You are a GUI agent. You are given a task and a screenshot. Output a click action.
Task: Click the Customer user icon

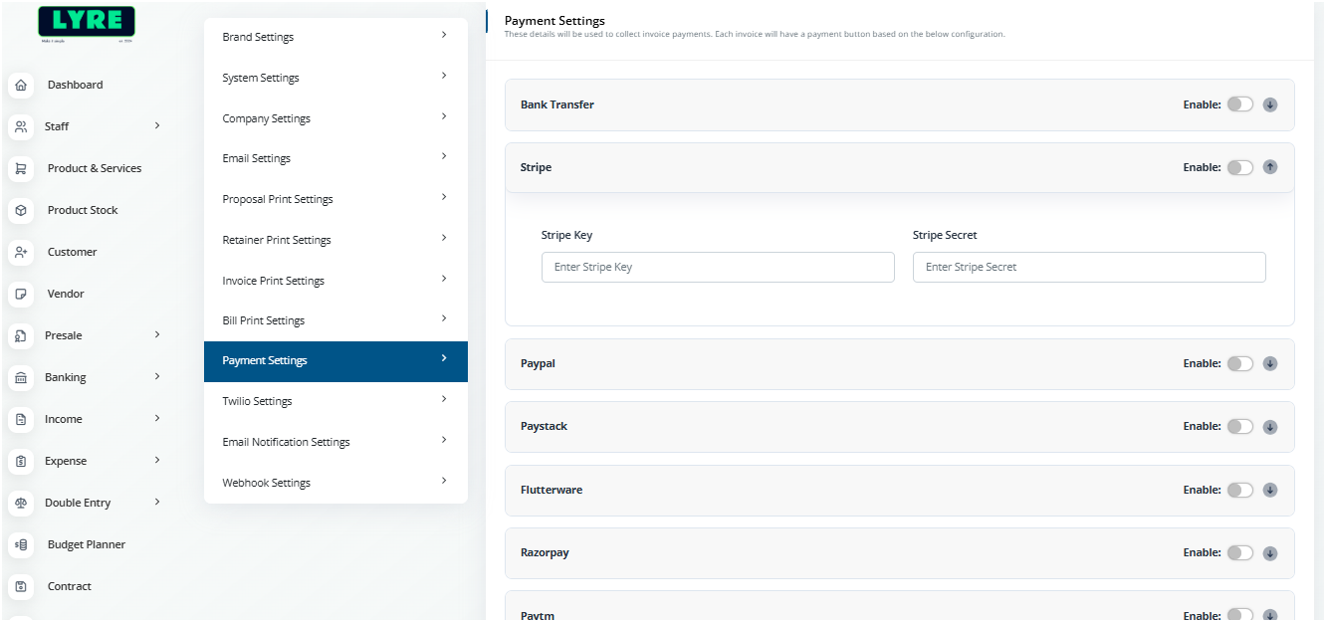click(21, 253)
